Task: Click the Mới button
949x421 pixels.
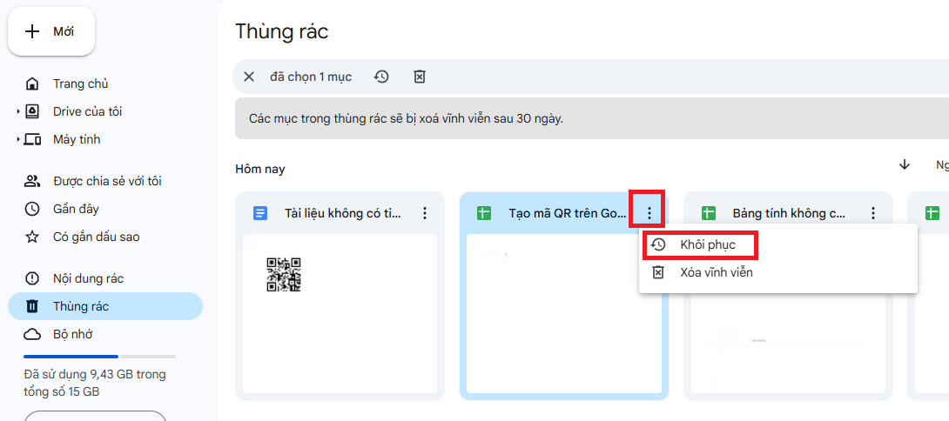Action: [x=51, y=31]
